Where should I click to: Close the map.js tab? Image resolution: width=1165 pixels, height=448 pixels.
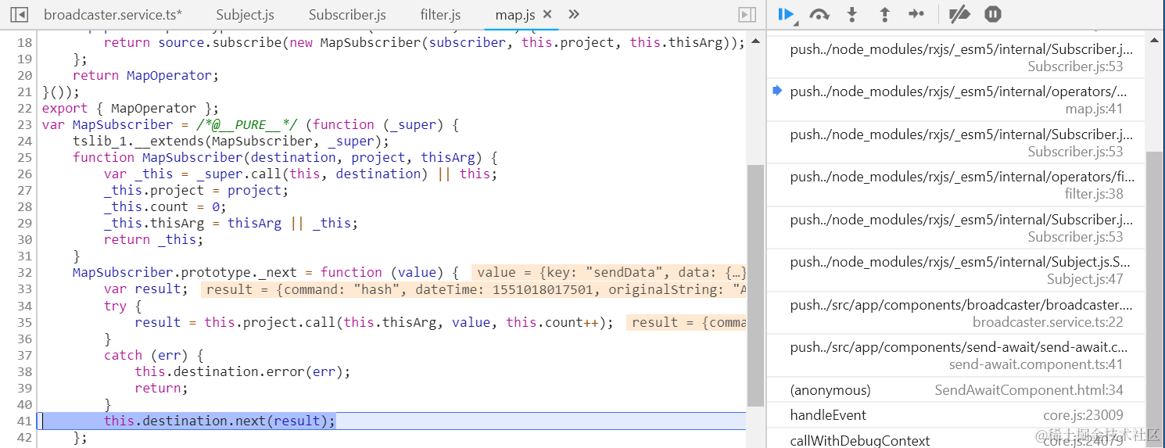(547, 14)
